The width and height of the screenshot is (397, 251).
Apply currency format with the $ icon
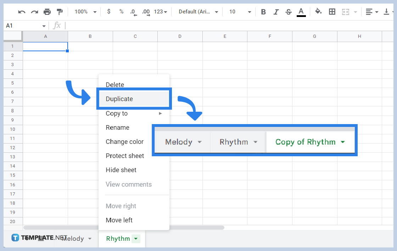[109, 11]
